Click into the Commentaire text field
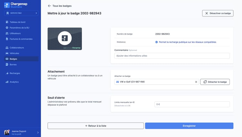Viewport: 242px width, 137px height. 172,56
